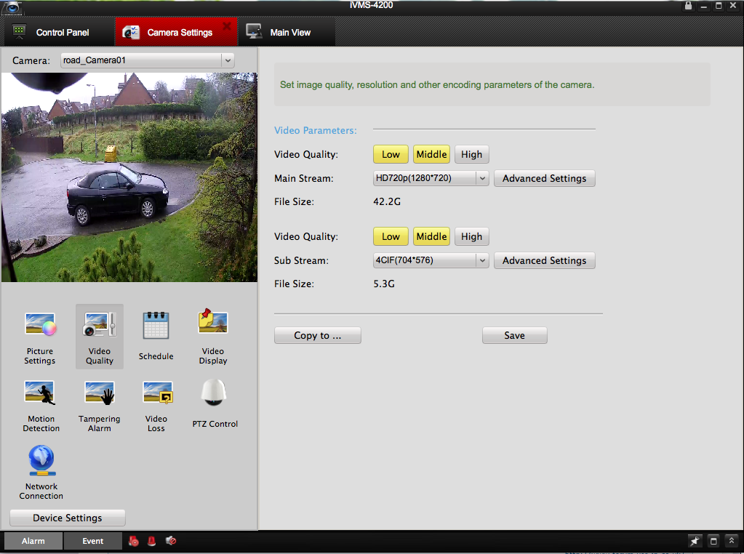Set Main Stream video quality to Low
The height and width of the screenshot is (554, 744).
tap(391, 154)
